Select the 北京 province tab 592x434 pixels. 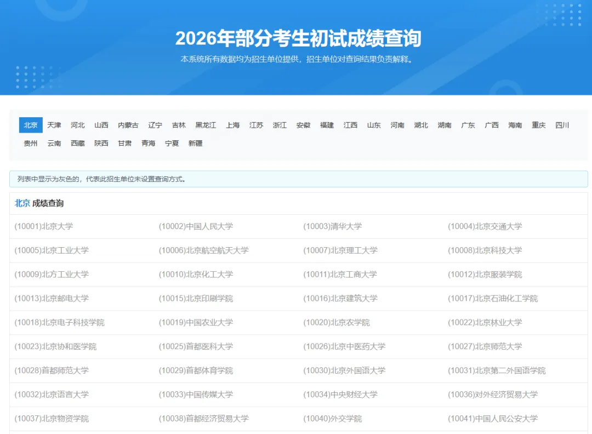tap(31, 125)
